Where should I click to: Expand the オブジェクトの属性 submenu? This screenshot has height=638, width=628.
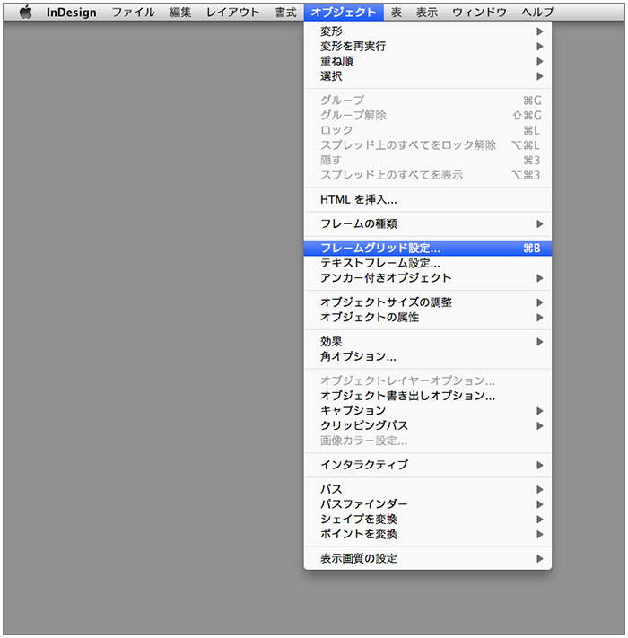click(x=428, y=318)
